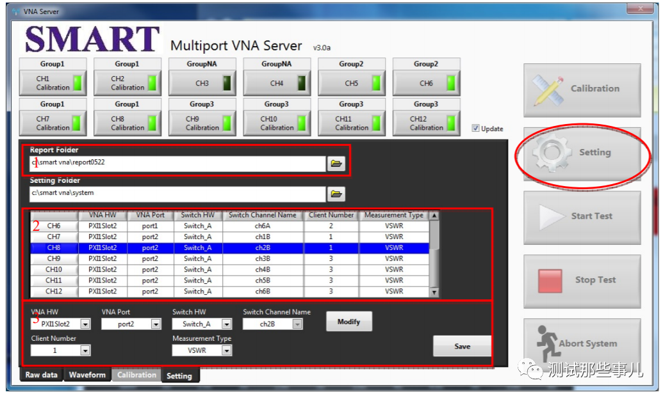
Task: Click the green indicator on CH7 Calibration
Action: (x=77, y=123)
